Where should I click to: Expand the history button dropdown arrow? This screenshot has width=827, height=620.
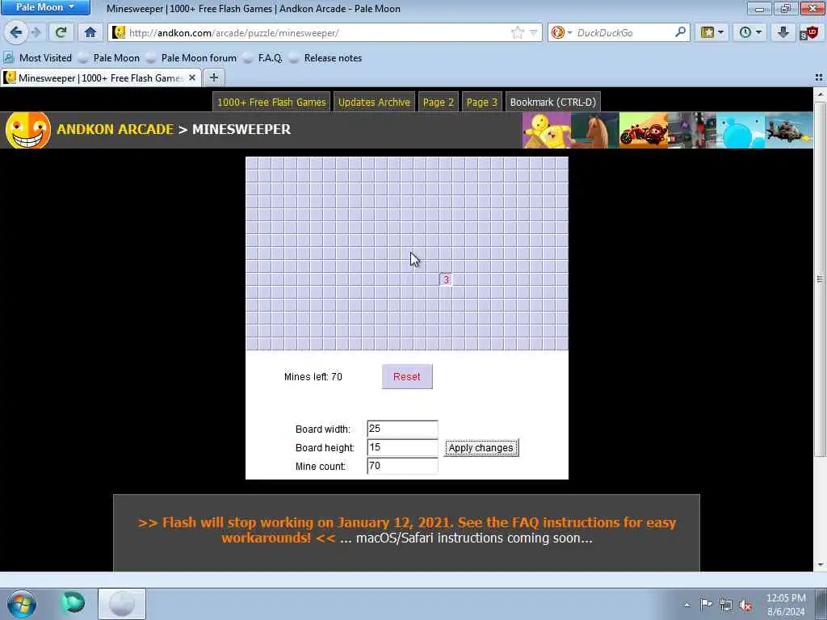(x=759, y=32)
